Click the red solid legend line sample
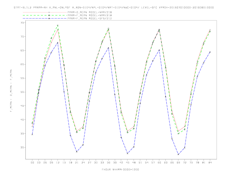The image size is (229, 177). click(45, 12)
